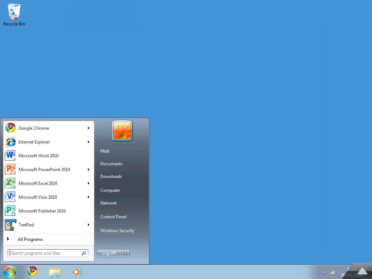This screenshot has height=279, width=372.
Task: Show the TextPad recent files arrow
Action: (x=89, y=225)
